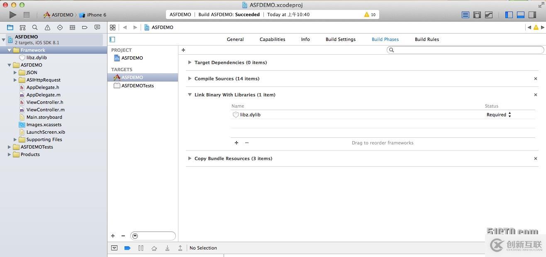The width and height of the screenshot is (546, 257).
Task: Expand Copy Bundle Resources section
Action: point(190,159)
